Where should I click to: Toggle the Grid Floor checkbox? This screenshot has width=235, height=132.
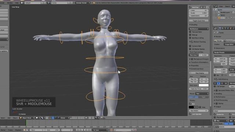click(x=190, y=7)
